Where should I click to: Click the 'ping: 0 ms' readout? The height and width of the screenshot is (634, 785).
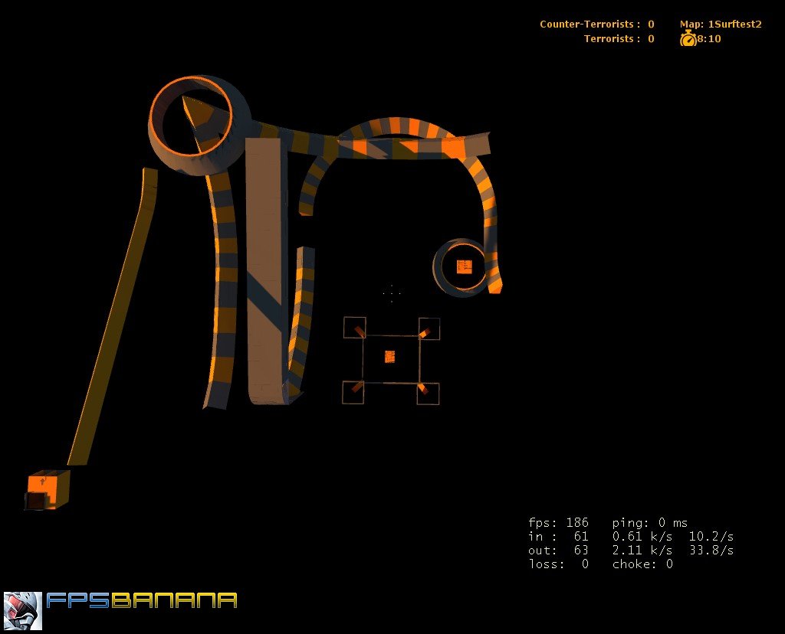pyautogui.click(x=650, y=522)
